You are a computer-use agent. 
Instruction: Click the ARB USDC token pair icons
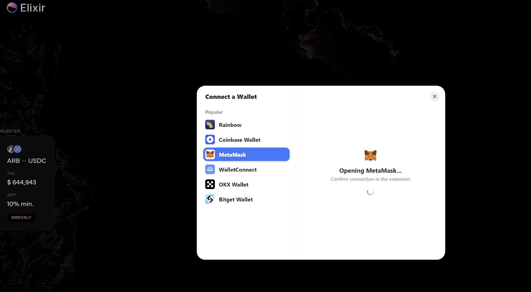click(x=14, y=149)
